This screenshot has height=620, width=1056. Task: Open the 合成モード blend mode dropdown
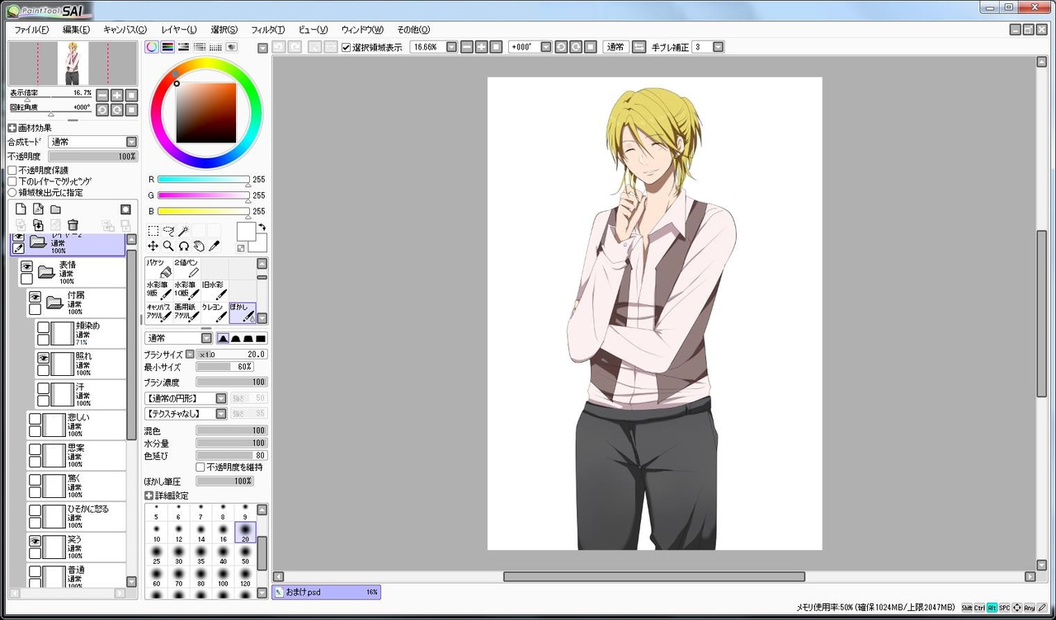pyautogui.click(x=132, y=142)
